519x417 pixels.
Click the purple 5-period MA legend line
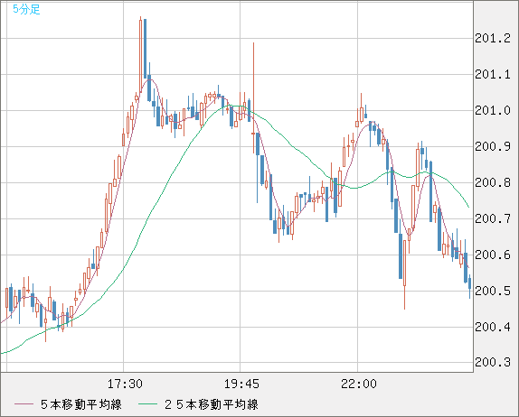pyautogui.click(x=24, y=404)
